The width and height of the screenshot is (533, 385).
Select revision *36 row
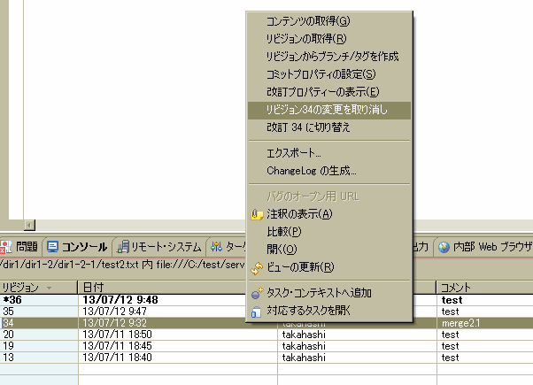point(266,300)
